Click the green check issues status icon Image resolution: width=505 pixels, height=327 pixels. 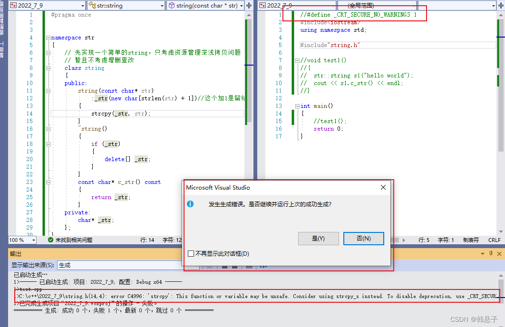(50, 240)
